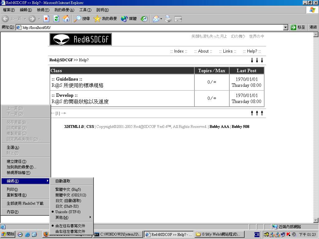Open the 檢視(V) View menu
This screenshot has height=239, width=319.
tap(43, 10)
